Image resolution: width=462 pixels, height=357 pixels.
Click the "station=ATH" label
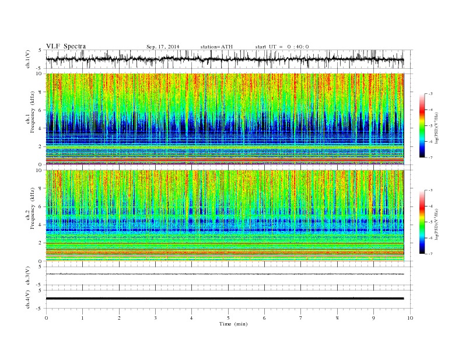216,47
